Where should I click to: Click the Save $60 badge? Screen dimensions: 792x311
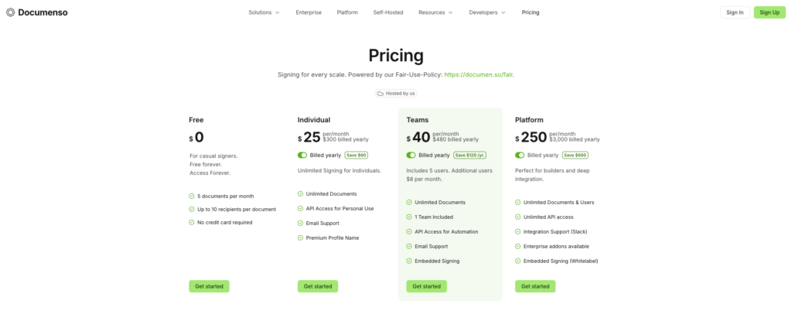(x=358, y=155)
